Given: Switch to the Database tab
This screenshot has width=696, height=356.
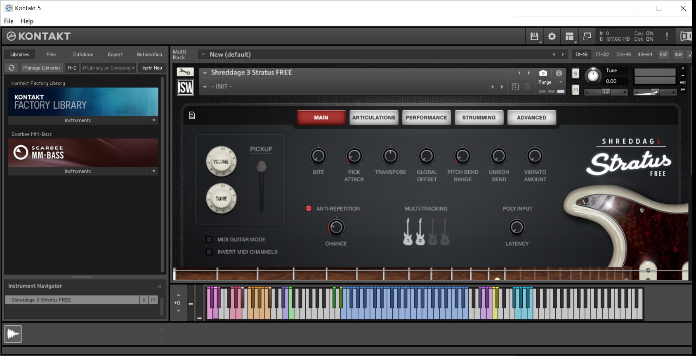Looking at the screenshot, I should click(83, 54).
